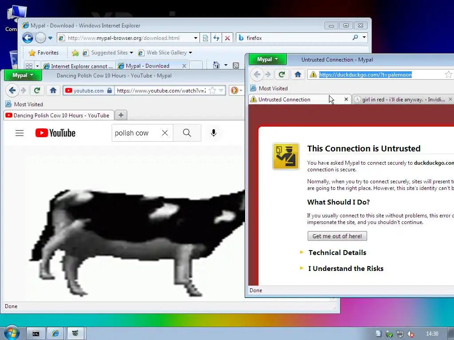Click Add to Favorites Bar star icon

(x=75, y=53)
